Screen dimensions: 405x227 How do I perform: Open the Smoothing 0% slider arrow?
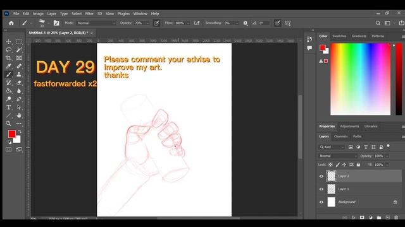pos(237,23)
